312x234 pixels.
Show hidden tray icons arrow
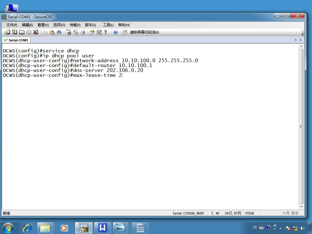pos(280,228)
